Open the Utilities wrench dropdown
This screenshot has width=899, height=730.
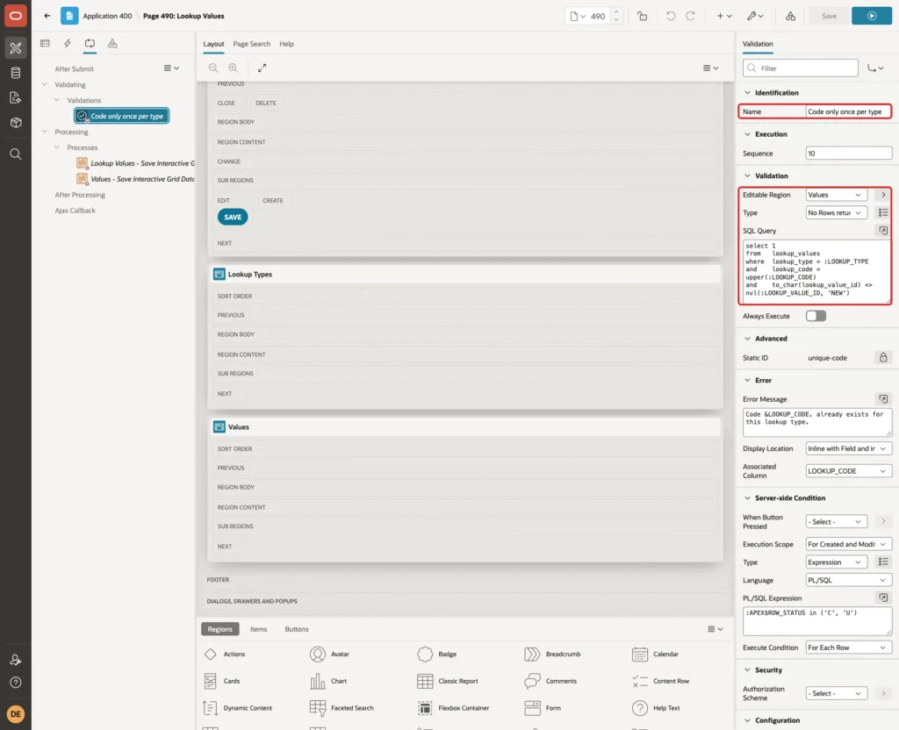click(755, 16)
